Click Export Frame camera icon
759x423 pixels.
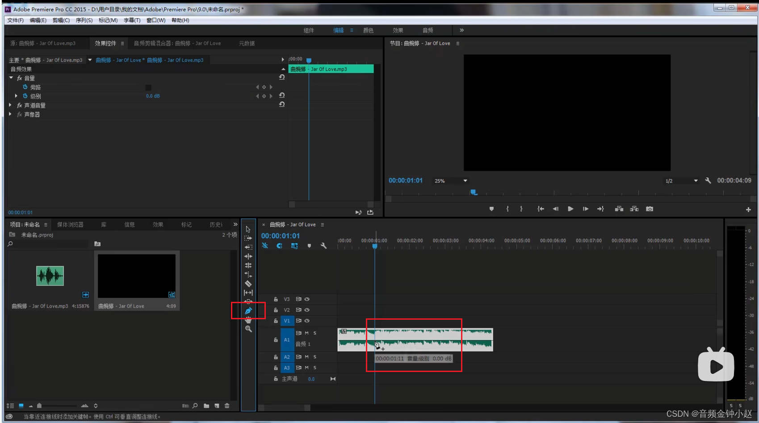point(650,209)
